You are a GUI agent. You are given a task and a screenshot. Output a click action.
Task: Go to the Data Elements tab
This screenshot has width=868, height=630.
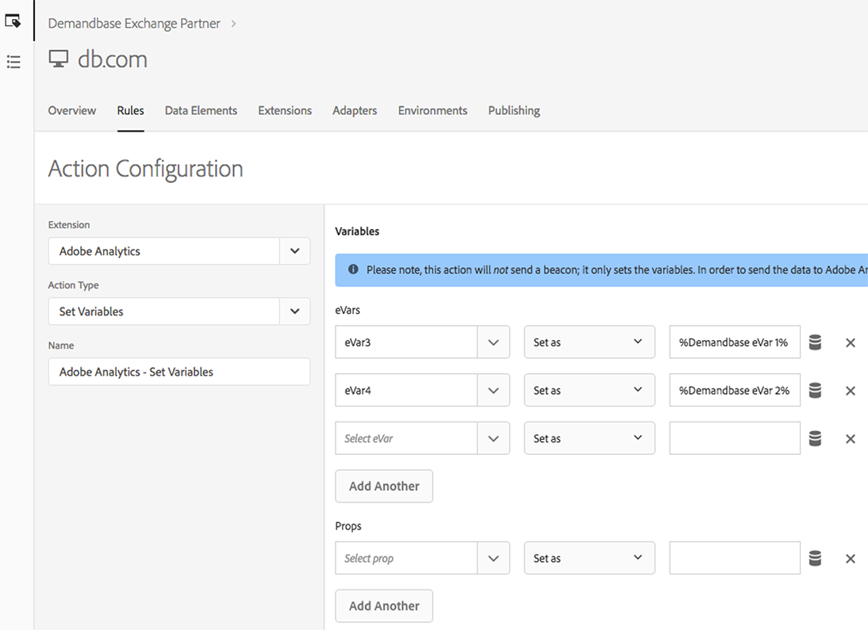coord(201,111)
